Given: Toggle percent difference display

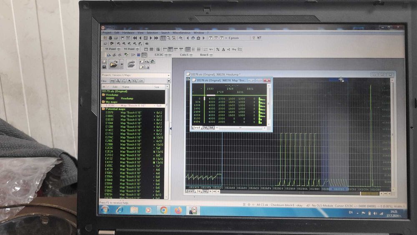Looking at the screenshot, I should tap(218, 49).
